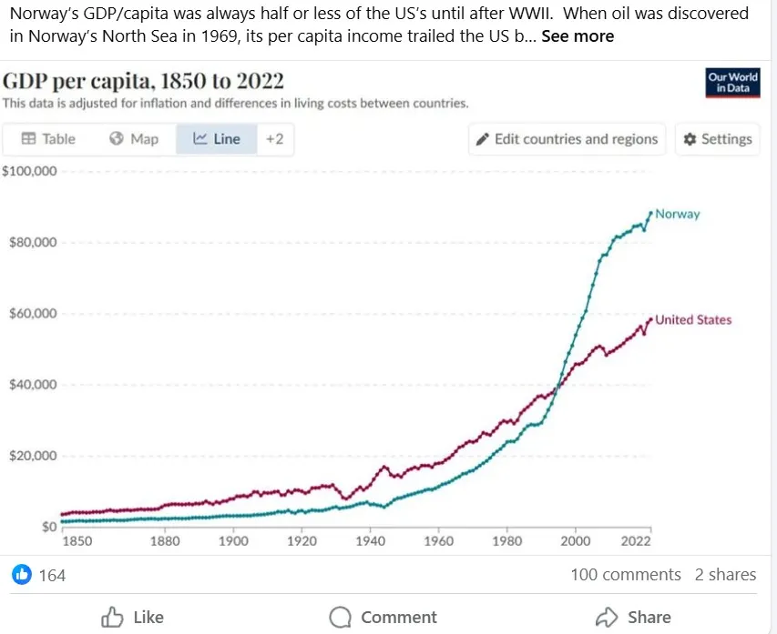Screen dimensions: 777x634
Task: Click the Settings gear icon
Action: pos(690,139)
